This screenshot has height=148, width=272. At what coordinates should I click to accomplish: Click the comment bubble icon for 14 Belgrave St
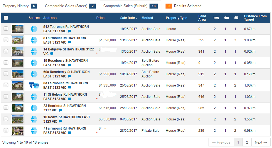click(x=52, y=54)
